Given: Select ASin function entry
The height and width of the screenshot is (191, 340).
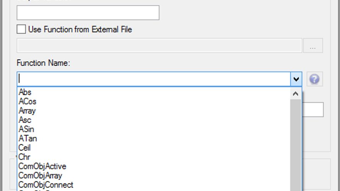Looking at the screenshot, I should [26, 129].
